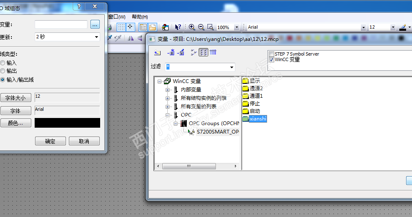Switch tag list to details view

point(213,52)
